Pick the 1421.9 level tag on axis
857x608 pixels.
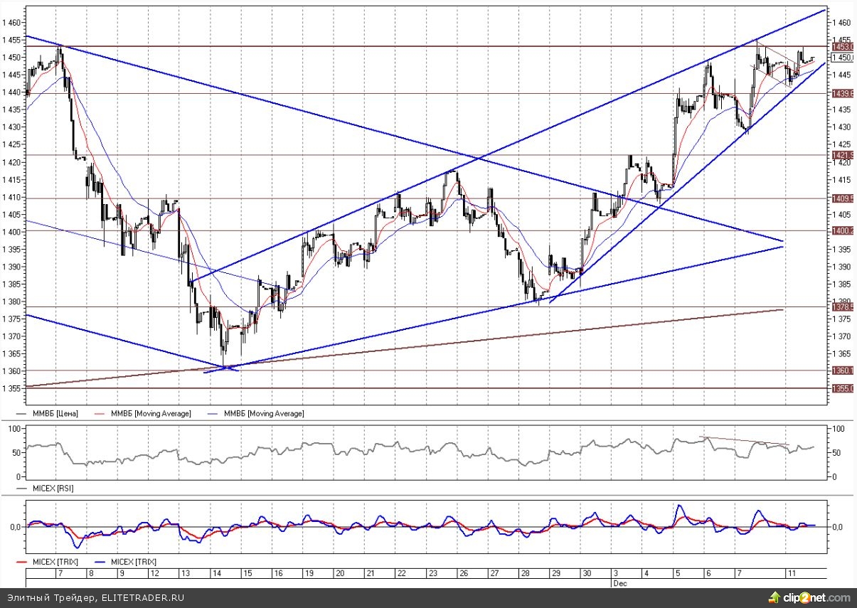[x=842, y=155]
